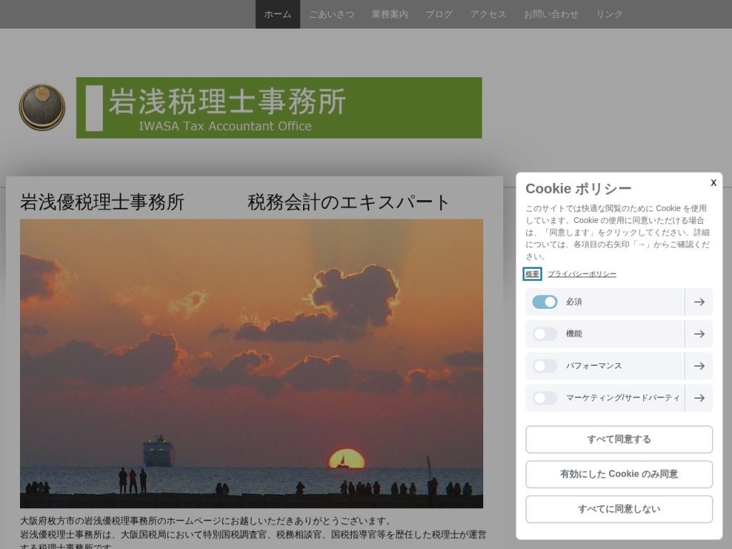The width and height of the screenshot is (732, 549).
Task: Open the プライバシーポリシー link
Action: tap(582, 274)
